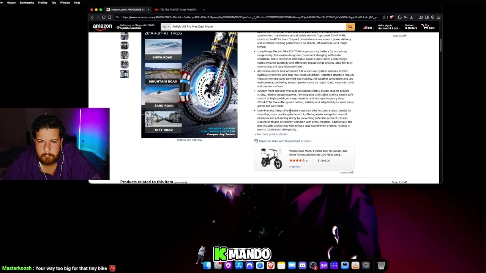Click the browser back arrow

[92, 17]
